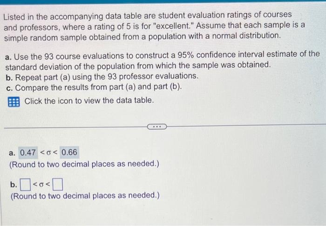Select the 0.66 upper bound answer field
Image resolution: width=326 pixels, height=226 pixels.
[x=69, y=153]
